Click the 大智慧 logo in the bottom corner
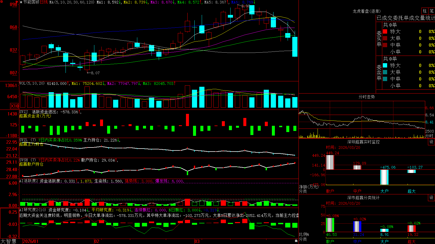Image resolution: width=435 pixels, height=244 pixels. pyautogui.click(x=8, y=241)
